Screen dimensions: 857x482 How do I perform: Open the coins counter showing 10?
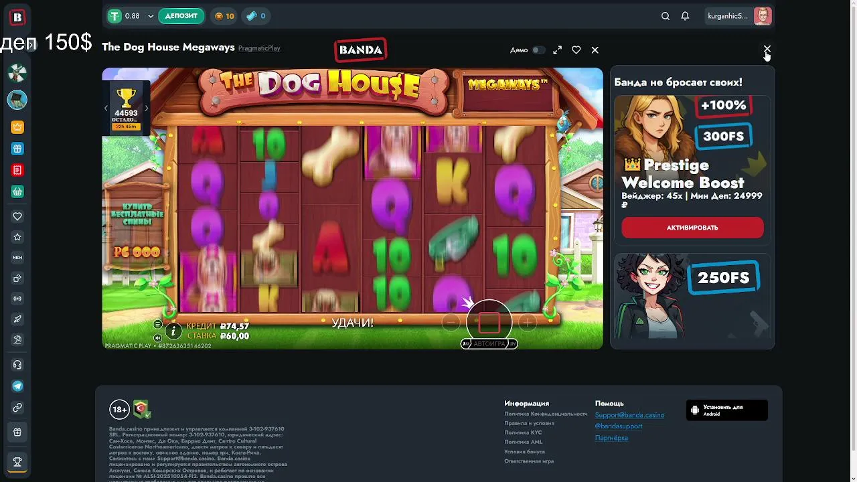[224, 16]
